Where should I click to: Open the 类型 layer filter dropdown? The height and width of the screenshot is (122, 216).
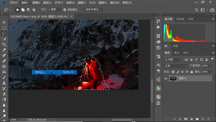(x=173, y=60)
